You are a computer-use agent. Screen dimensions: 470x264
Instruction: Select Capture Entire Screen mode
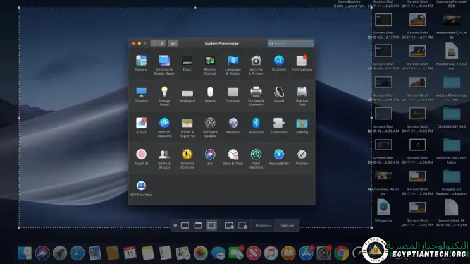pos(185,225)
